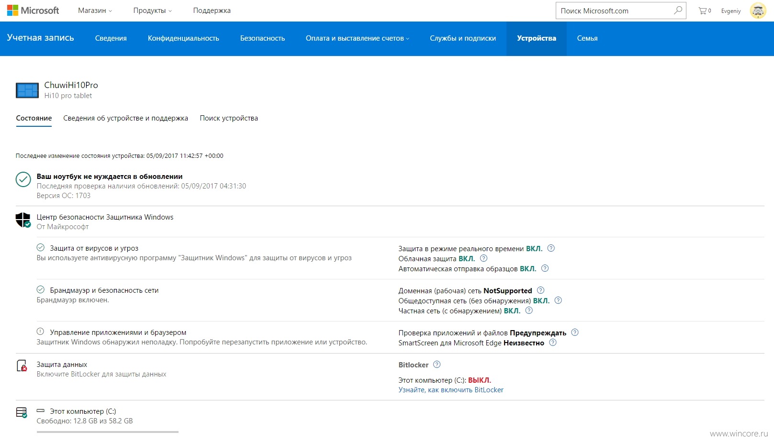Click Центр безопасности Защитника Windows title
This screenshot has width=774, height=443.
click(x=105, y=217)
